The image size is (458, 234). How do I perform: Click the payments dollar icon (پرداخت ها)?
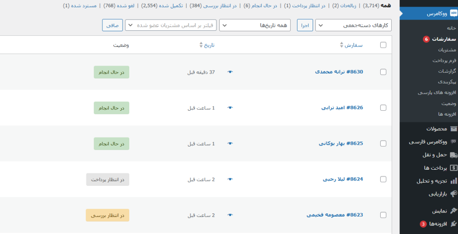(453, 168)
